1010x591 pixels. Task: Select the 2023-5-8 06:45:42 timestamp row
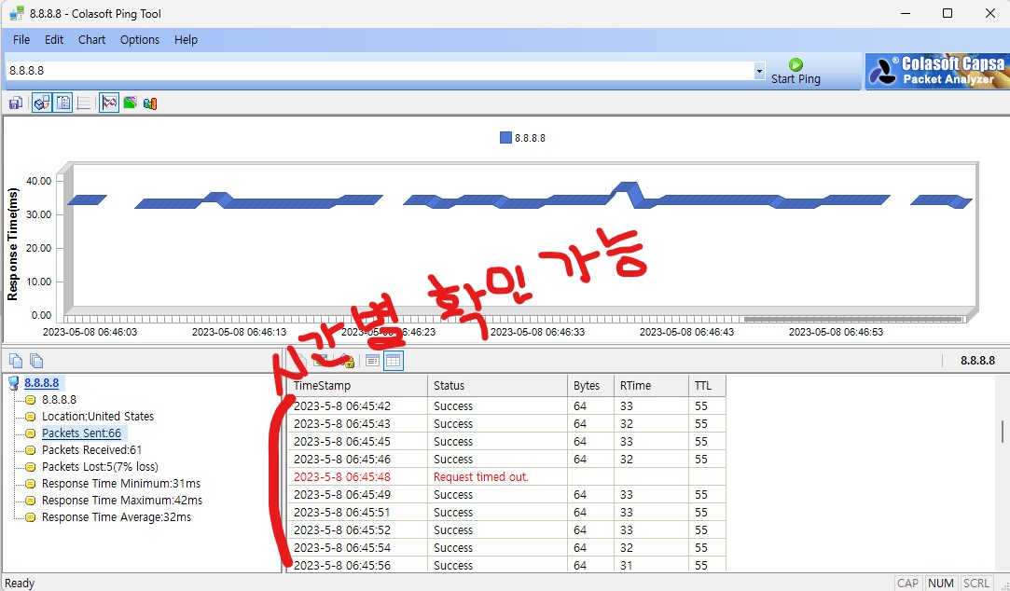pyautogui.click(x=506, y=406)
